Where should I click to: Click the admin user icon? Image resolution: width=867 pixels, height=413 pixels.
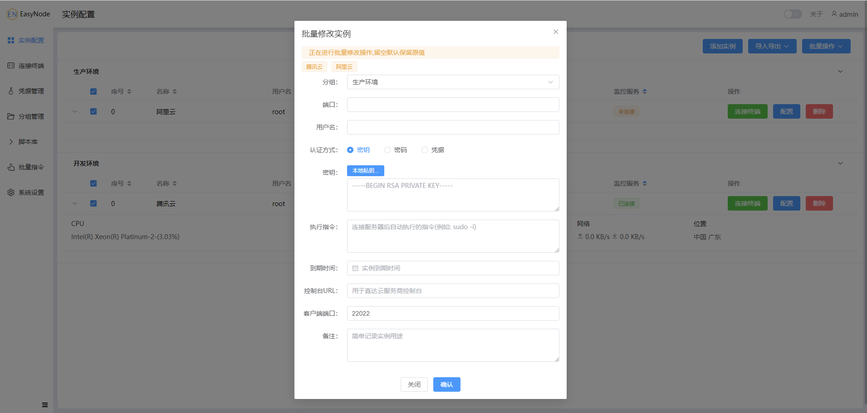(834, 14)
